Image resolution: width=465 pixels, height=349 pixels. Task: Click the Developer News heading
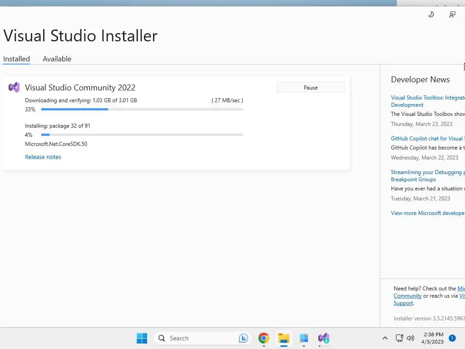click(x=420, y=80)
